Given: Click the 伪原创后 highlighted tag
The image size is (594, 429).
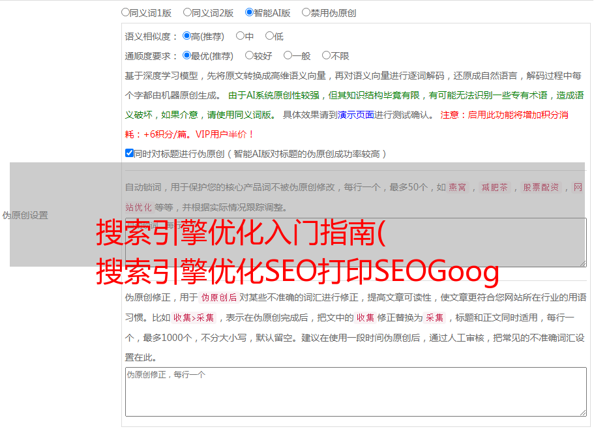Looking at the screenshot, I should 219,297.
